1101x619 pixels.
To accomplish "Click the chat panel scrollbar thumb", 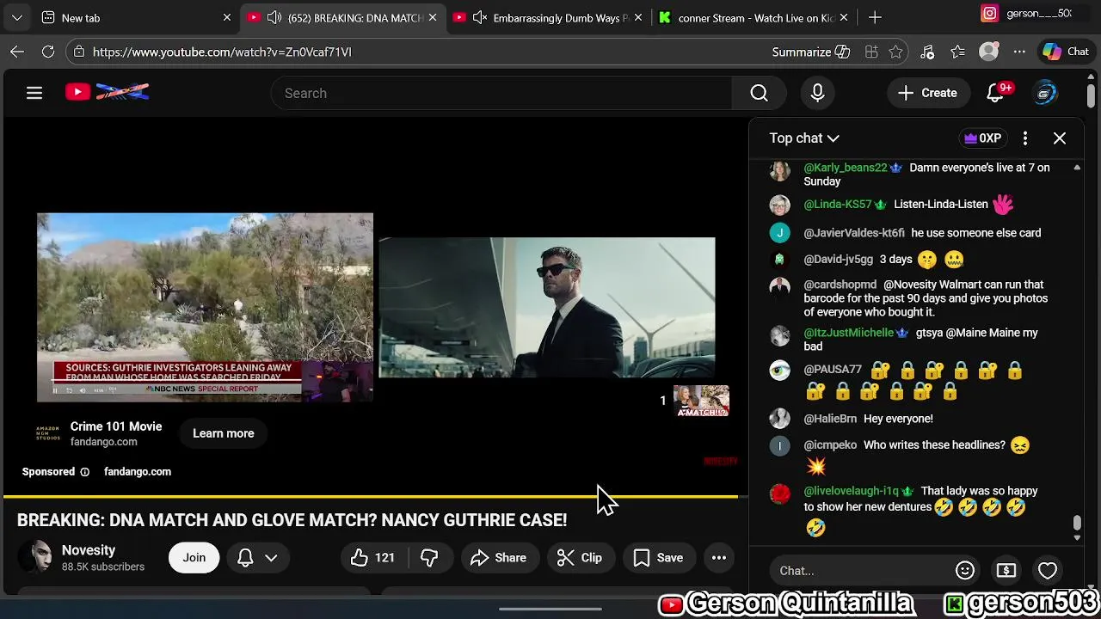I will click(1077, 523).
